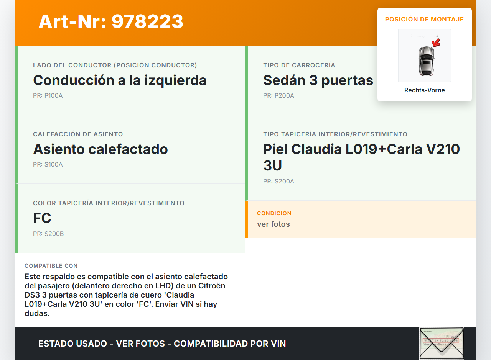Click the 'ver fotos' condition text
491x360 pixels.
tap(274, 224)
